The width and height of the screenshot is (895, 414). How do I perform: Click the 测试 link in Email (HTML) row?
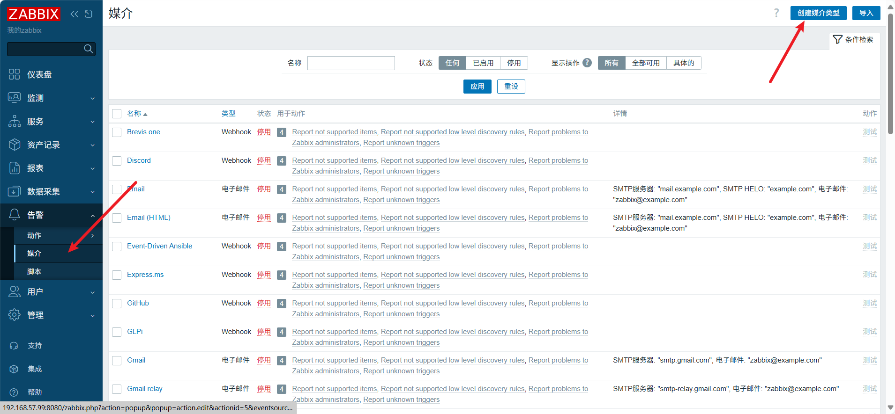click(870, 218)
